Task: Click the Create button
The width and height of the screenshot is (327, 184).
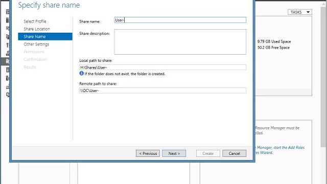Action: (x=208, y=153)
